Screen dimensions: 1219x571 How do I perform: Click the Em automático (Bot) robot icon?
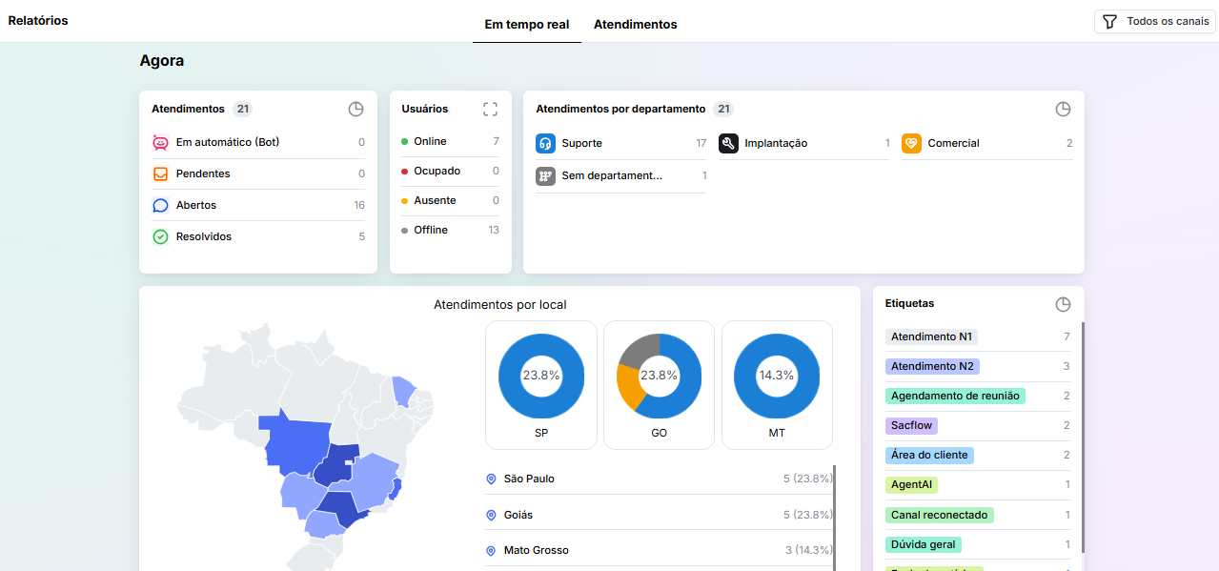160,143
